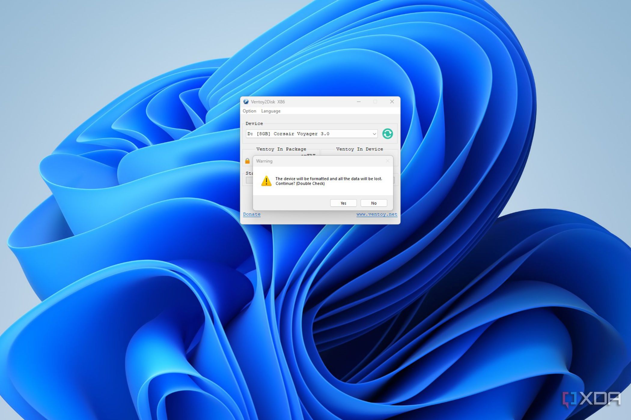This screenshot has height=420, width=631.
Task: Cancel formatting with the No button
Action: pyautogui.click(x=373, y=203)
